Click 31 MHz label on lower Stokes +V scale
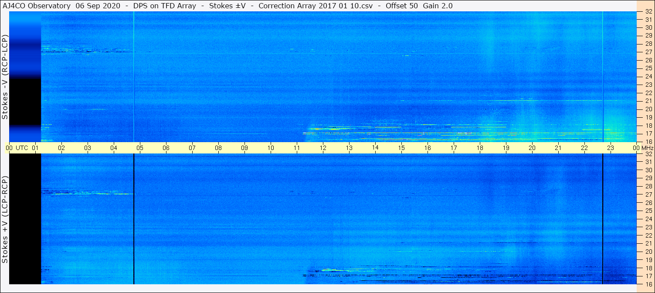This screenshot has width=655, height=293. coord(648,162)
